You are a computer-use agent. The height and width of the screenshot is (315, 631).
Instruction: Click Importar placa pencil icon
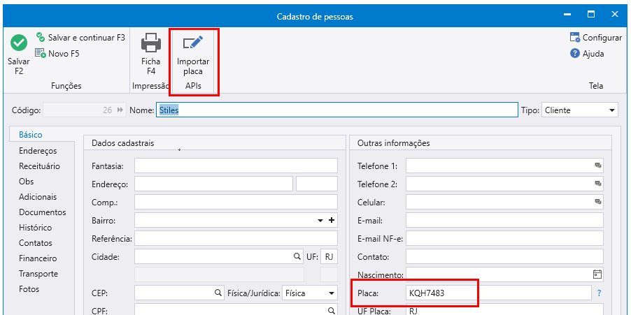tap(193, 43)
